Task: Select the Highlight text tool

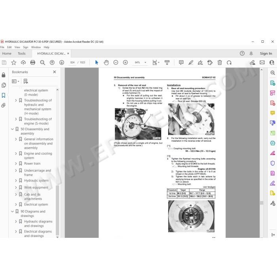Action: click(x=191, y=63)
